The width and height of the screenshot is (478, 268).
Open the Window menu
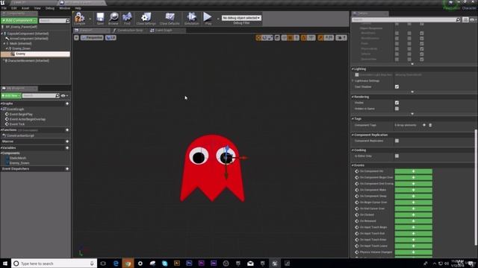point(65,8)
